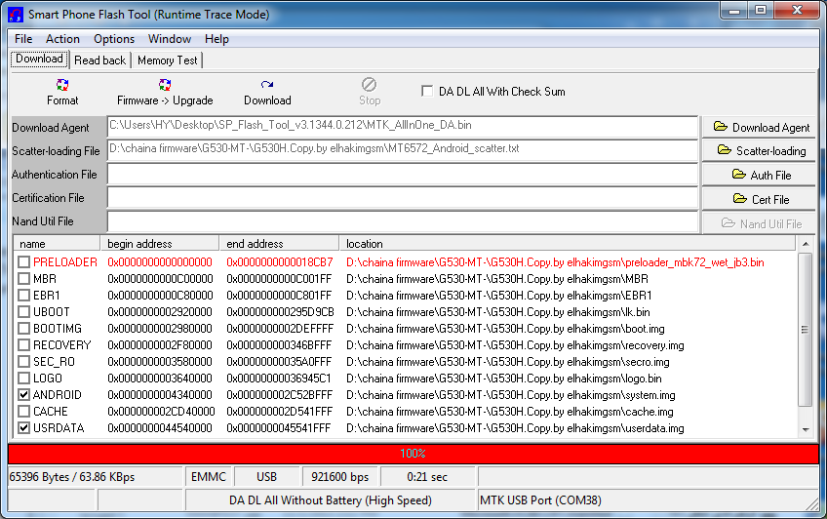Open the Window menu

[170, 39]
